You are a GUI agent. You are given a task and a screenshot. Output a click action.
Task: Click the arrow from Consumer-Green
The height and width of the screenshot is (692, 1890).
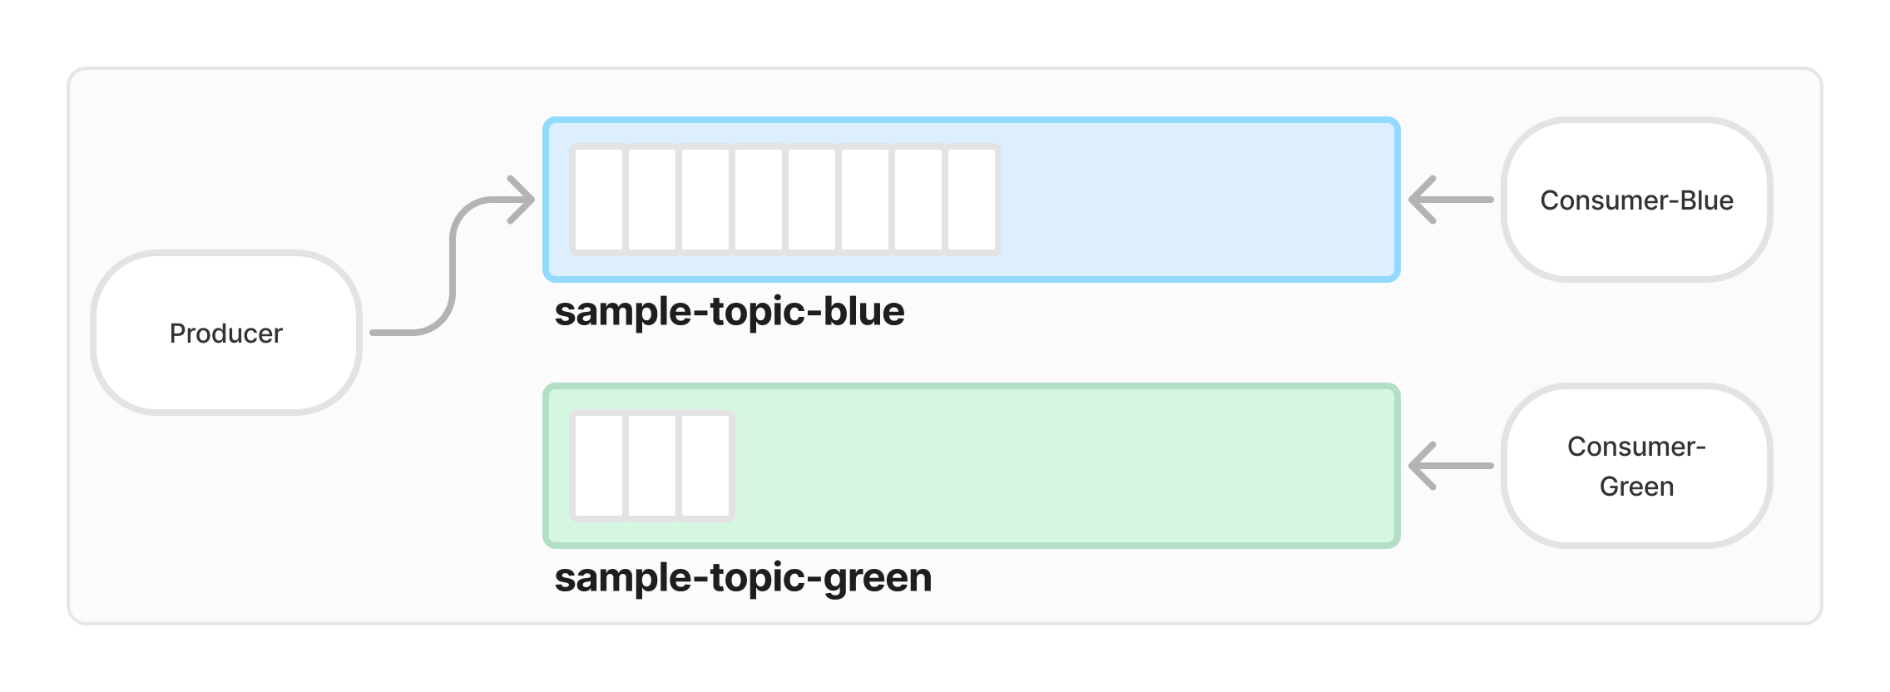[1451, 466]
